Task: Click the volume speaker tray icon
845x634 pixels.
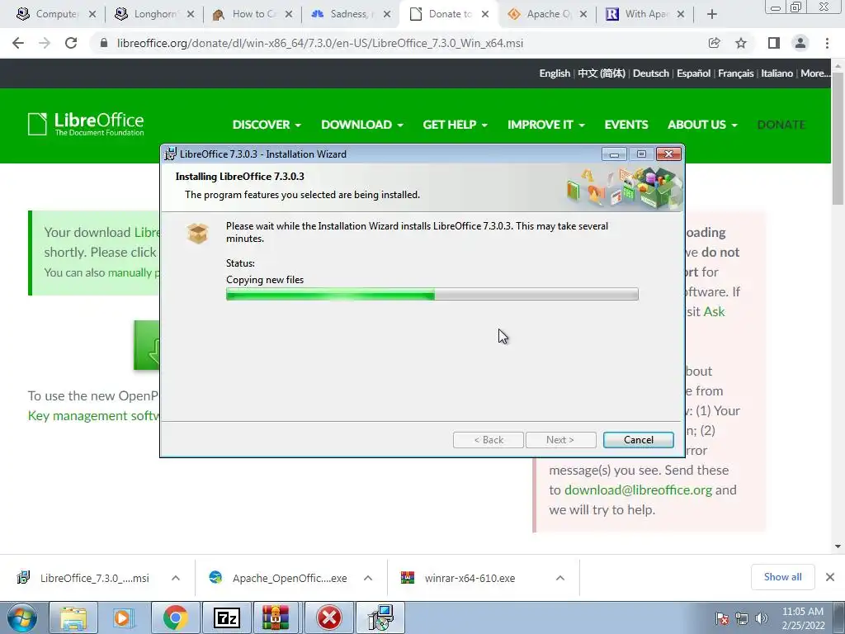Action: 762,618
